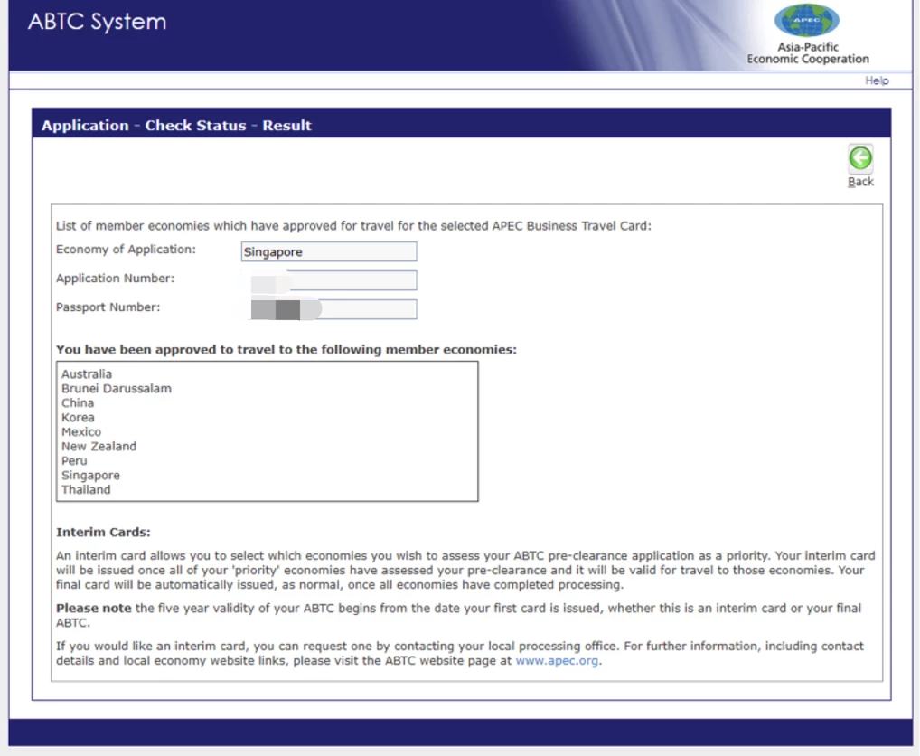Click the Please note bold text
This screenshot has width=920, height=756.
94,608
